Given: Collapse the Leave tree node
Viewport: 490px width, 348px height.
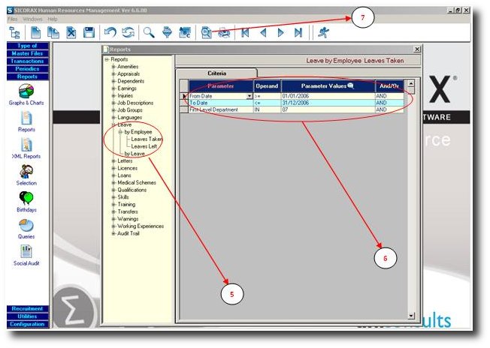Looking at the screenshot, I should pos(113,124).
